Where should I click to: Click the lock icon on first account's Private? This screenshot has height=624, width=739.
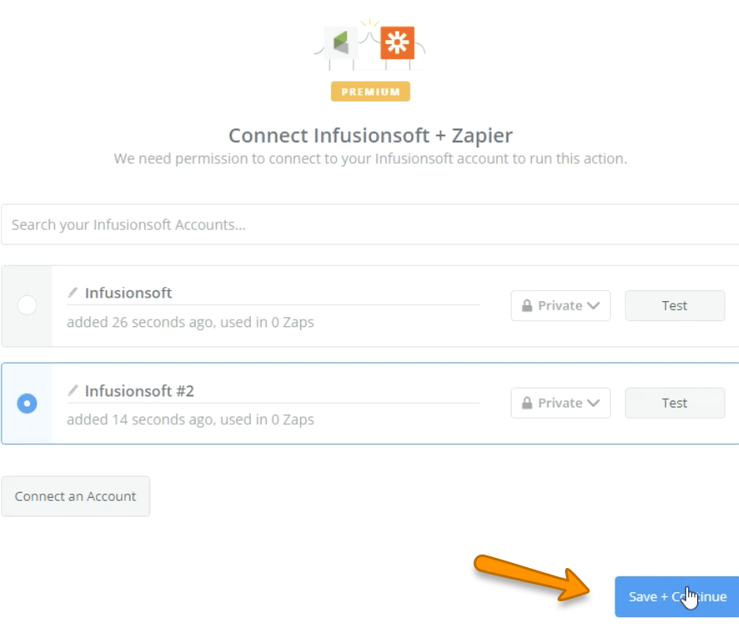(x=527, y=306)
